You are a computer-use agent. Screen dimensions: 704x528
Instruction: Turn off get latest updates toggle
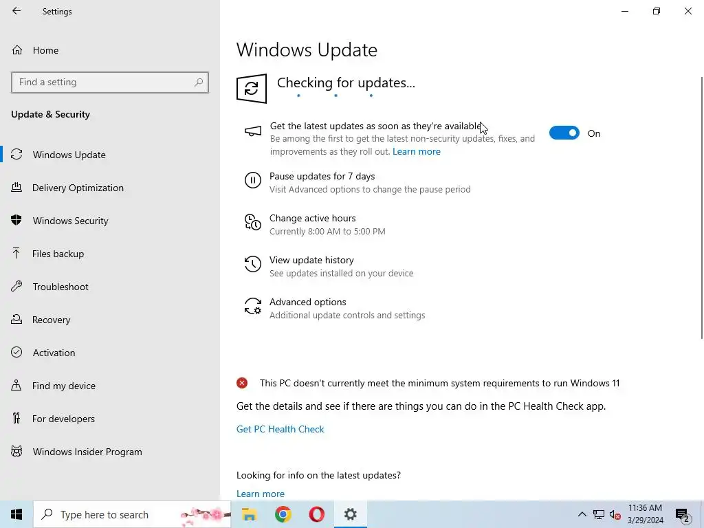pyautogui.click(x=564, y=133)
